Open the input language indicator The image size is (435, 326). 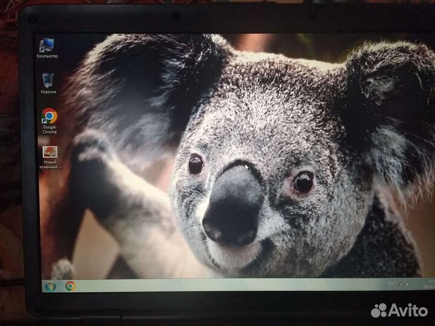(x=391, y=284)
